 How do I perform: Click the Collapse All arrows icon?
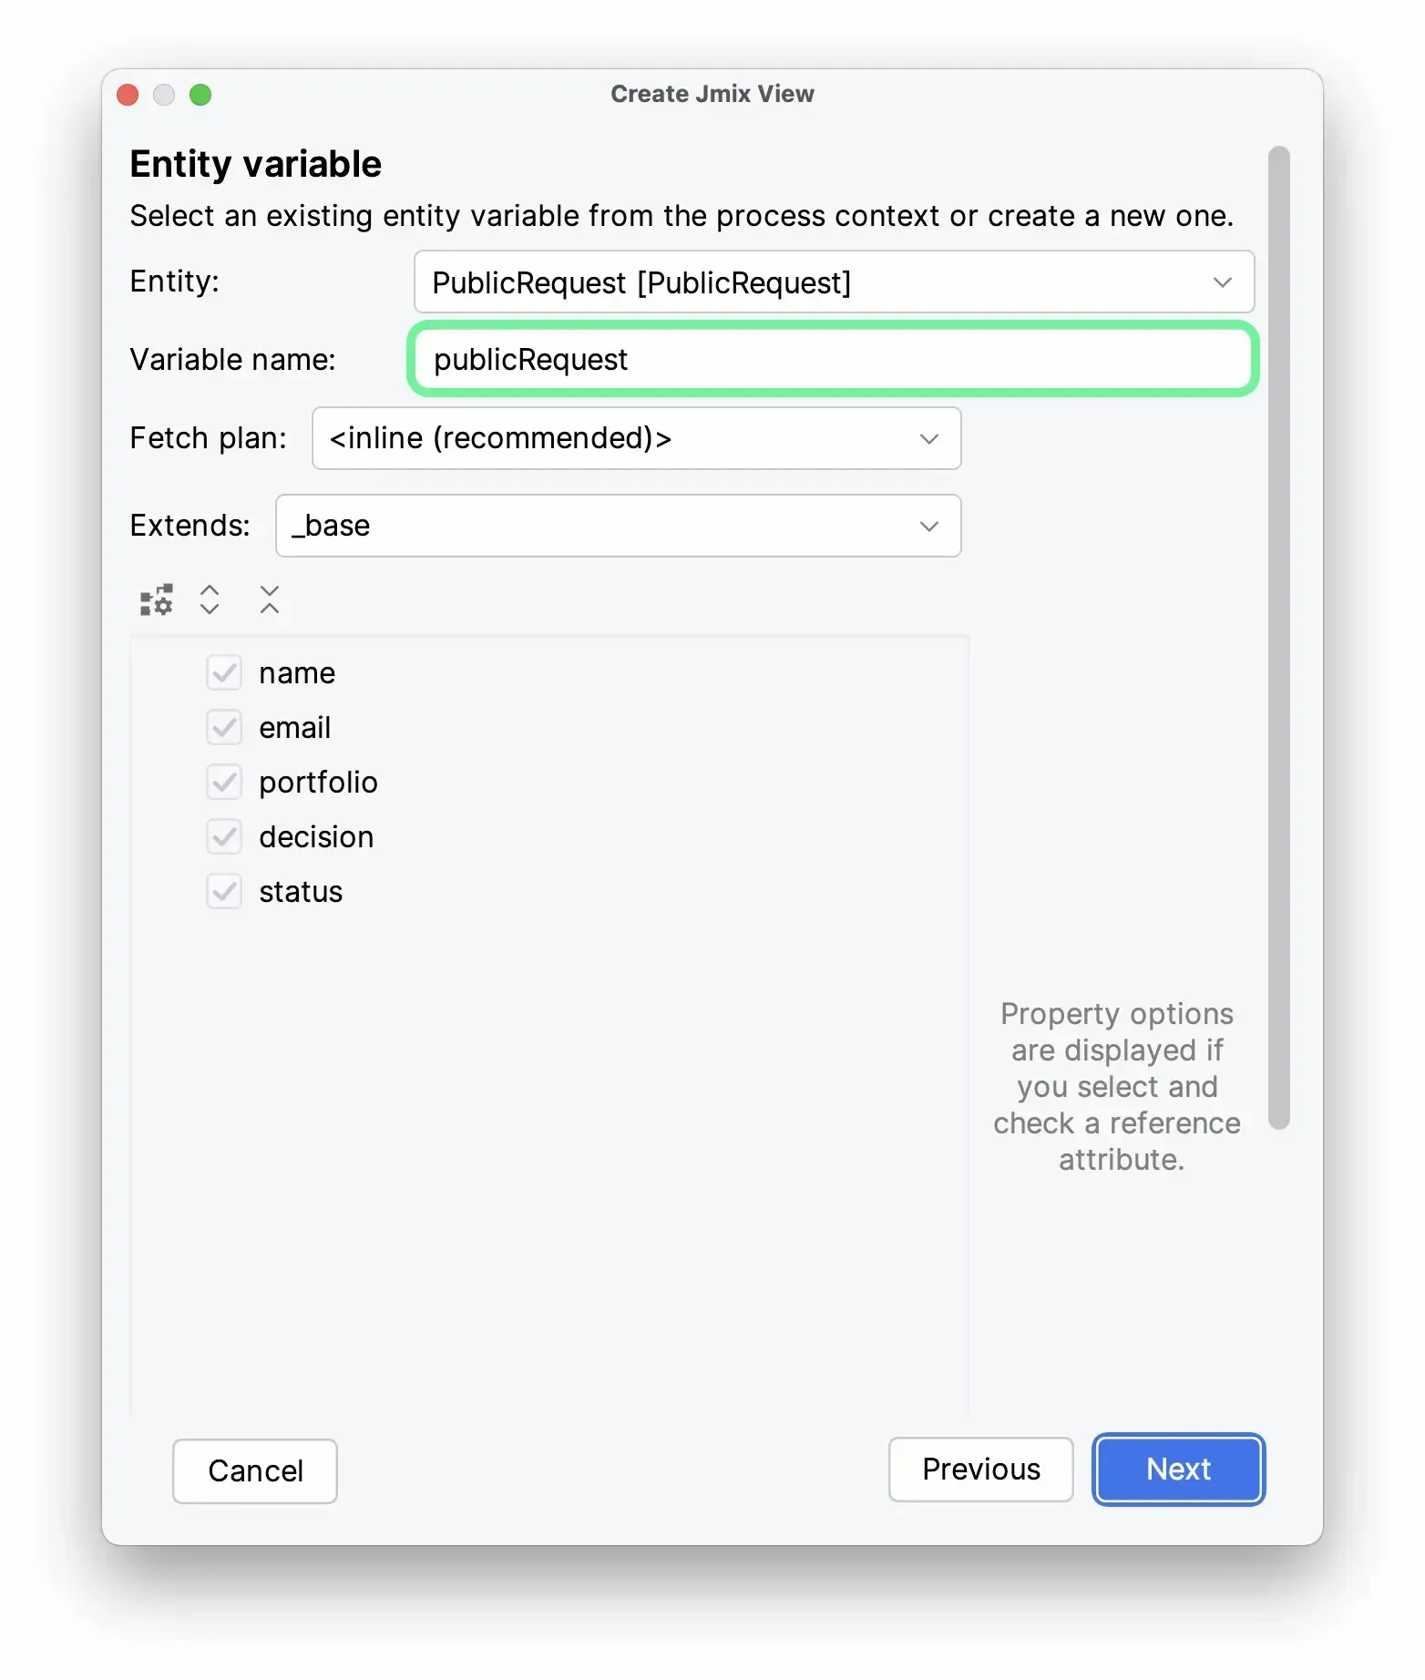(x=270, y=599)
